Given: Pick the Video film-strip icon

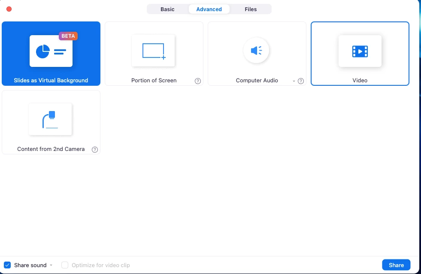Looking at the screenshot, I should [360, 51].
